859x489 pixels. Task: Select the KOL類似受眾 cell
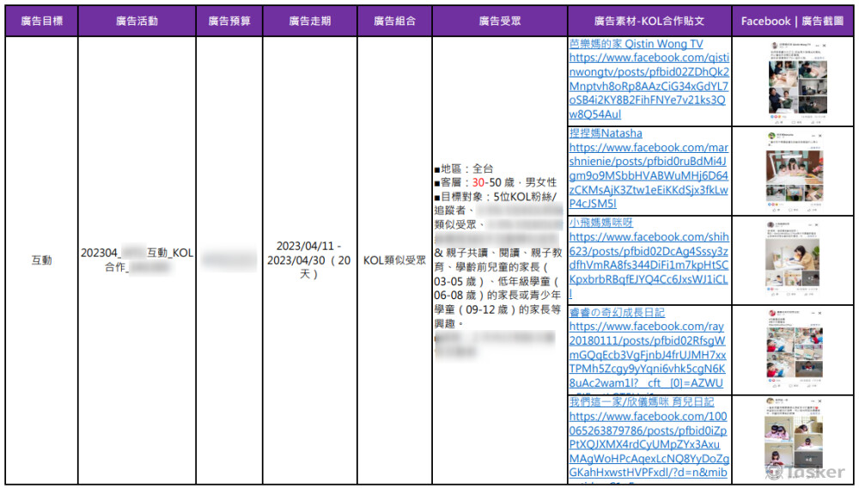pos(394,260)
